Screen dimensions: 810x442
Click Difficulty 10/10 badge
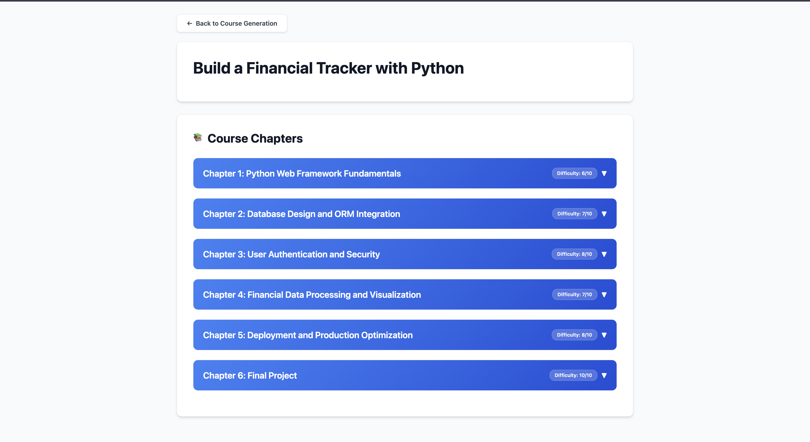point(573,375)
